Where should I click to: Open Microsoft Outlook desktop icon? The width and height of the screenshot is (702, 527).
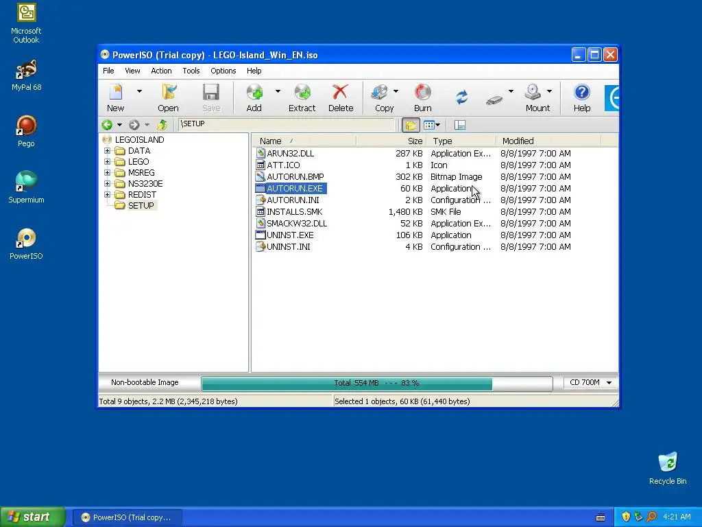point(26,23)
